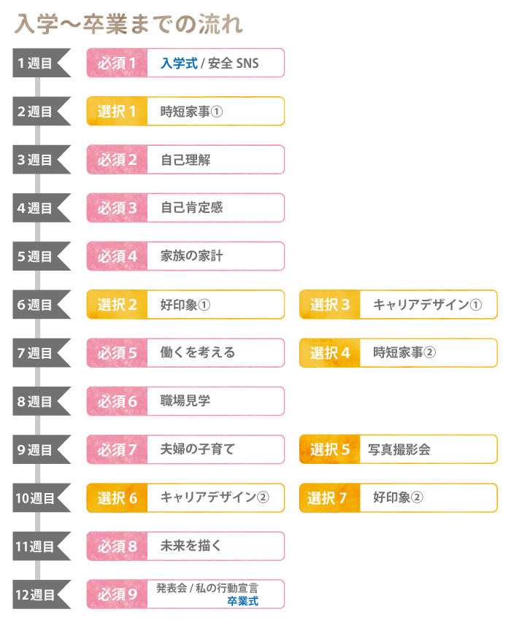The image size is (511, 620).
Task: Select 選択6 キャリアデザイン② box
Action: [x=185, y=497]
